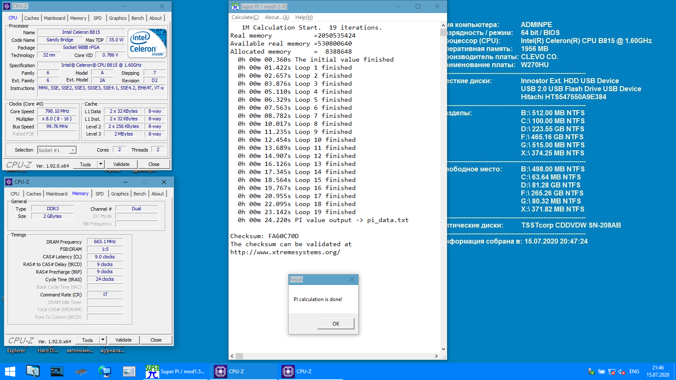Open the picture document taskbar icon
Screen dimensions: 676x380
[129, 372]
